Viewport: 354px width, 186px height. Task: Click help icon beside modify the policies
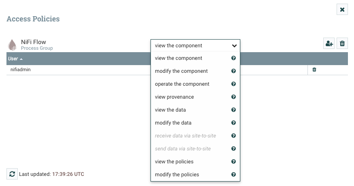click(x=233, y=175)
